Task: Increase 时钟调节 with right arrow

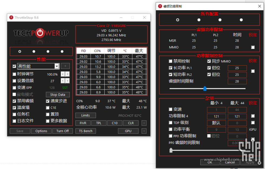Action: tap(67, 74)
